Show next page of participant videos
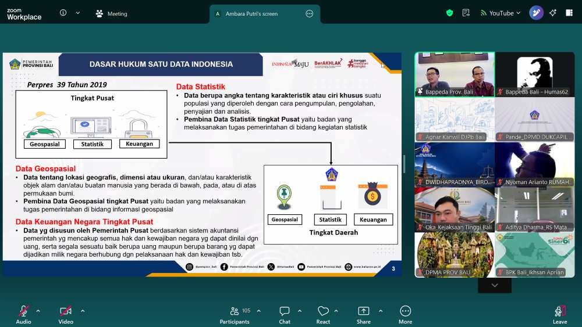Viewport: 582px width, 327px height. click(495, 285)
